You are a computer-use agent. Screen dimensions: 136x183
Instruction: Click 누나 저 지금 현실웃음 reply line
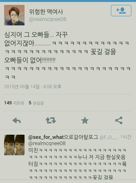point(101,157)
